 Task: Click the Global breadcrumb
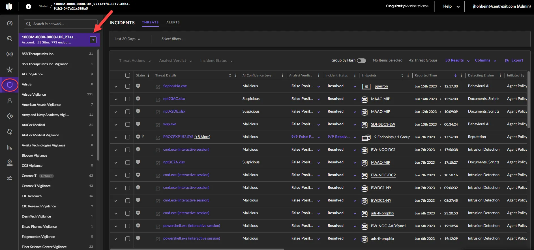[x=44, y=6]
